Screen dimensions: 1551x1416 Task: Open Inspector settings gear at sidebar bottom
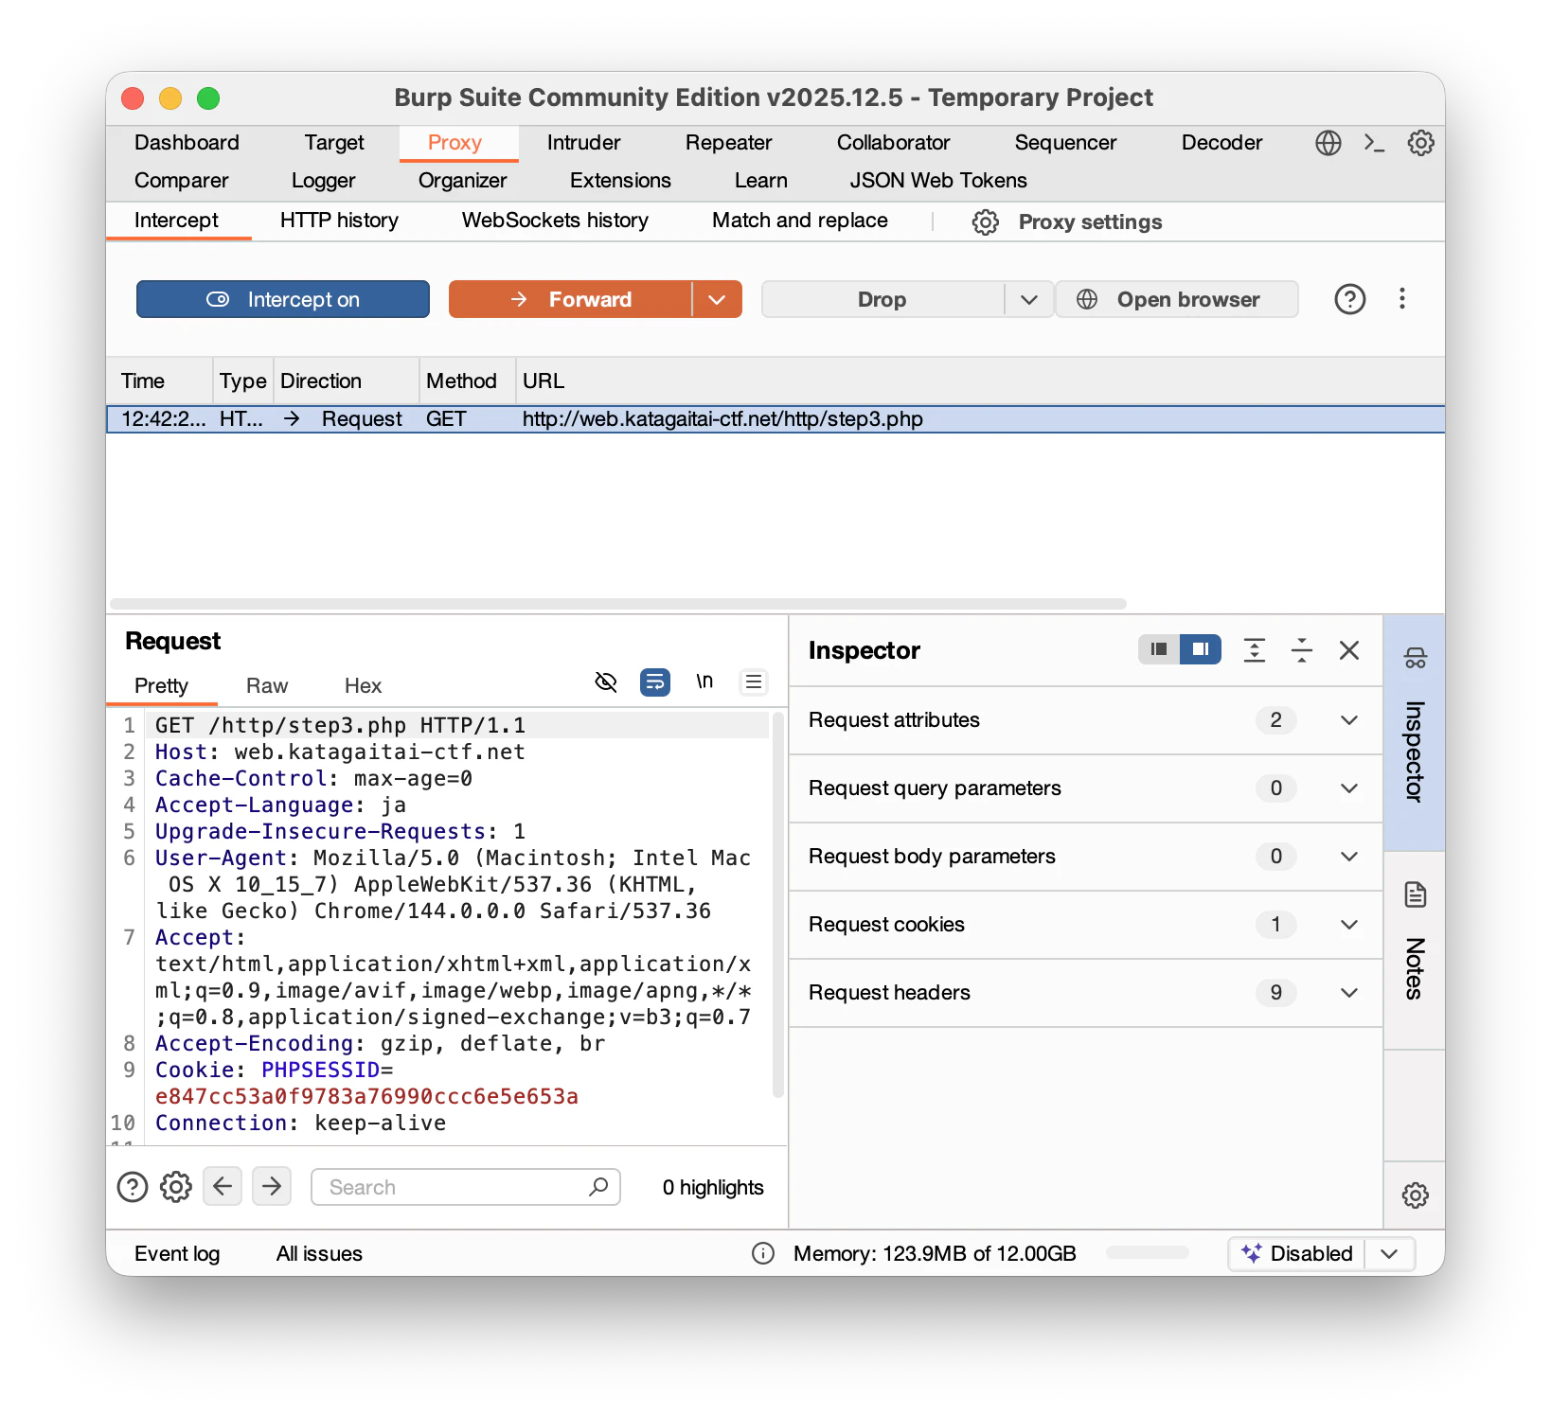(1415, 1195)
